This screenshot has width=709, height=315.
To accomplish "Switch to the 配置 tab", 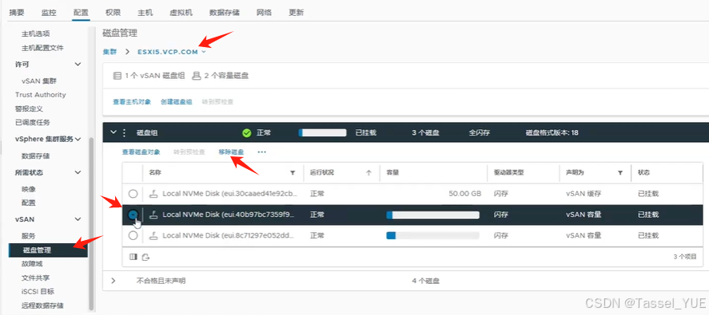I will [x=81, y=13].
